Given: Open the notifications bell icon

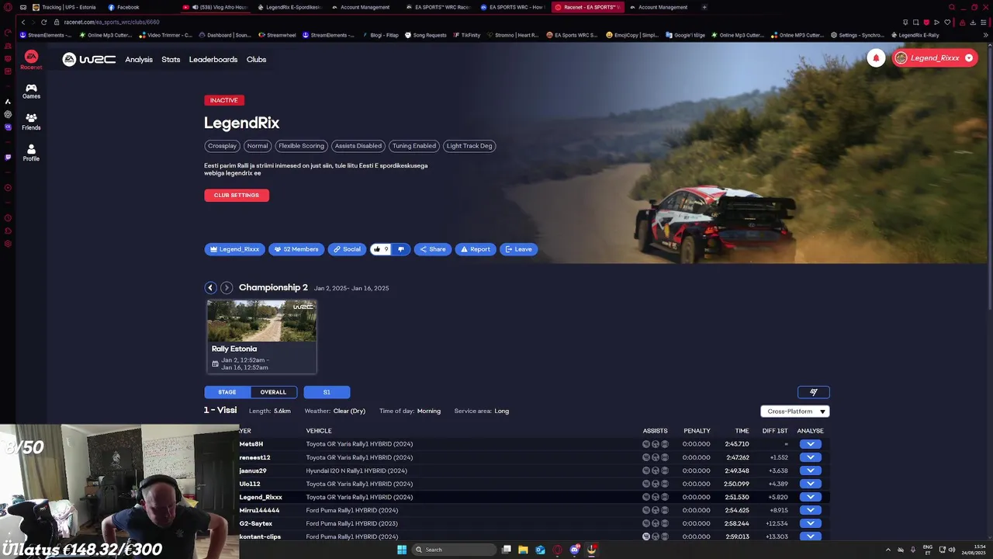Looking at the screenshot, I should click(876, 58).
